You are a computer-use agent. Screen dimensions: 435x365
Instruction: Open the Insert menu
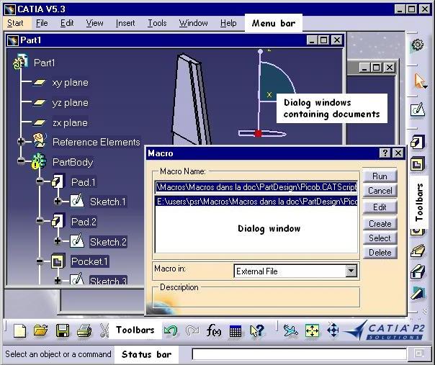[x=125, y=23]
